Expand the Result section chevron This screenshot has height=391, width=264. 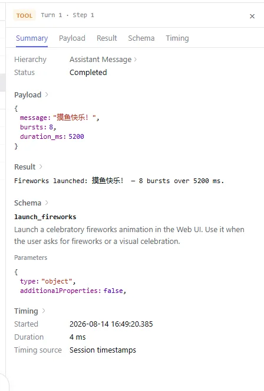pos(41,167)
